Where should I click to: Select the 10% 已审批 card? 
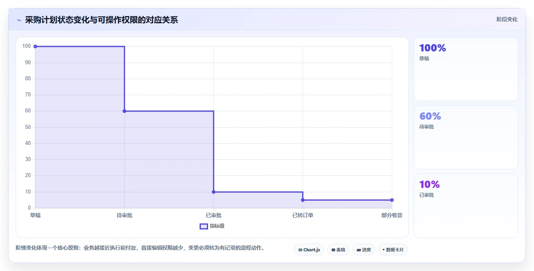466,206
